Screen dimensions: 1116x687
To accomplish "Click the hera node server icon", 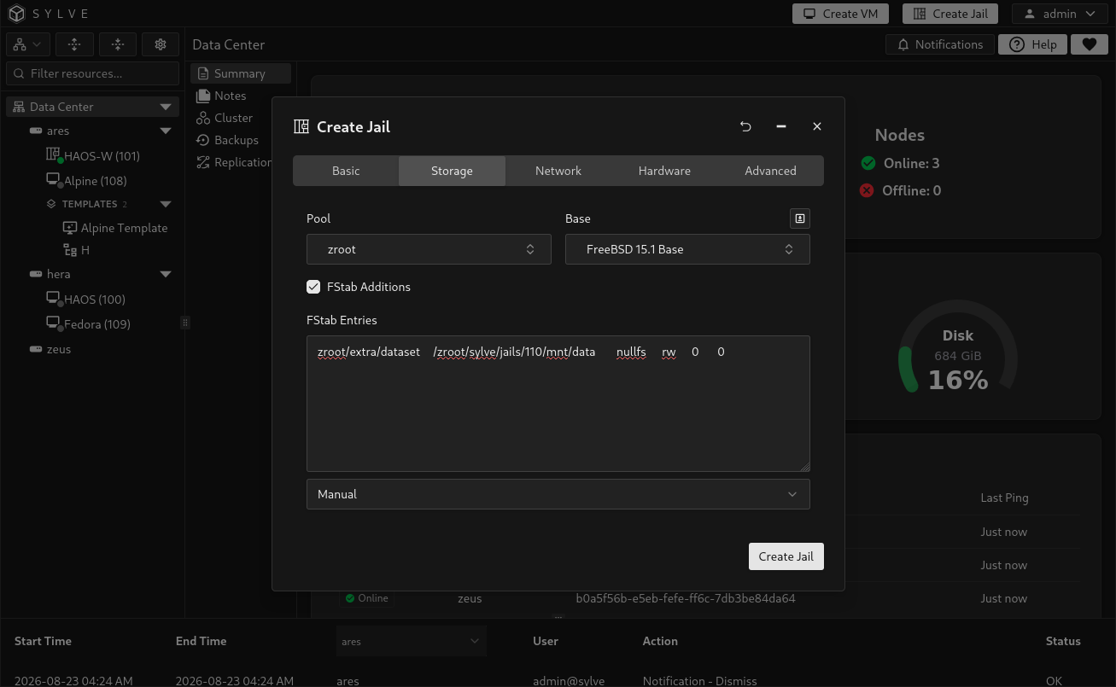I will [x=36, y=274].
